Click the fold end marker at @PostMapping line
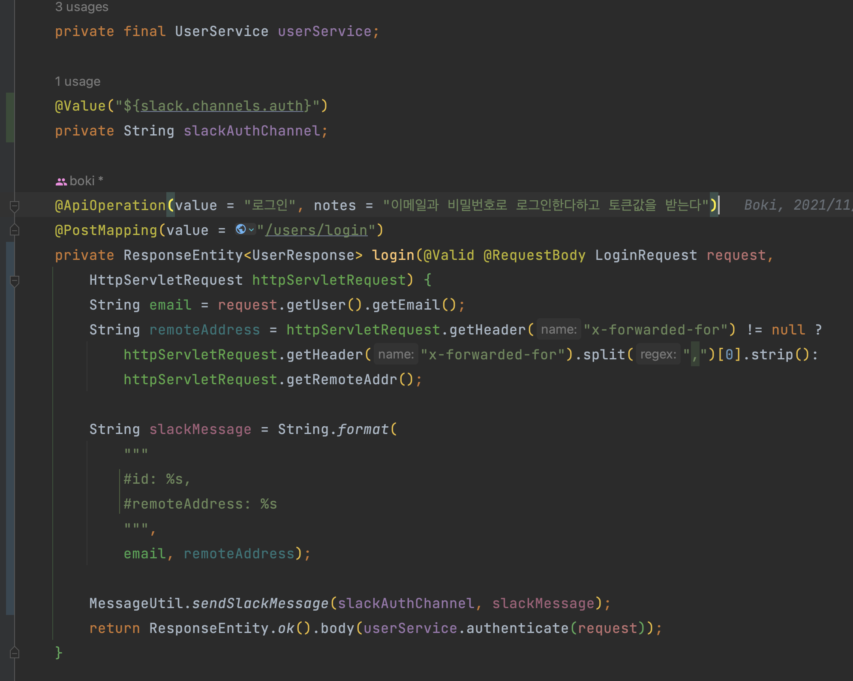 [x=14, y=230]
